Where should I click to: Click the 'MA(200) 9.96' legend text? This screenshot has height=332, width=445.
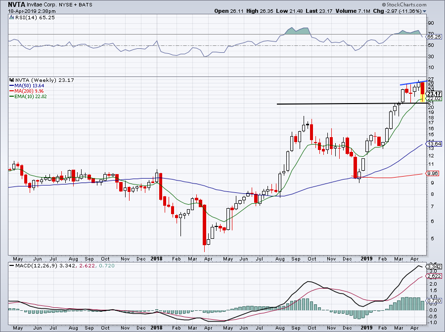(x=29, y=91)
